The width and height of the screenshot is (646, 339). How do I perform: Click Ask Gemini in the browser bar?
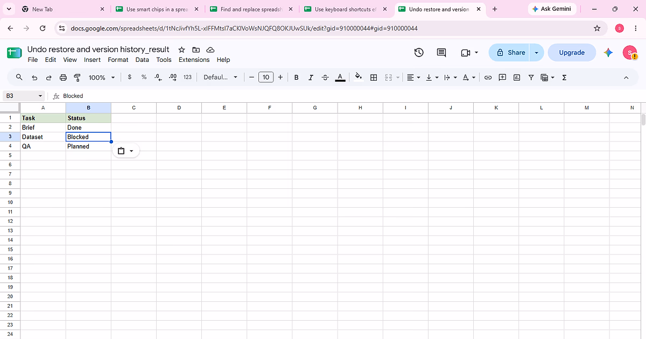552,9
